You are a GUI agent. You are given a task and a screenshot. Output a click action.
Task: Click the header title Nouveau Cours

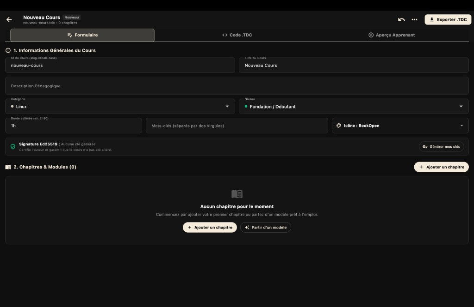click(x=42, y=18)
